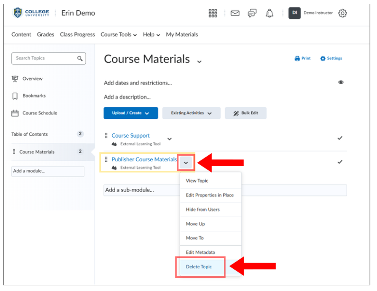Choose Hide from Users
This screenshot has height=291, width=377.
pos(211,210)
